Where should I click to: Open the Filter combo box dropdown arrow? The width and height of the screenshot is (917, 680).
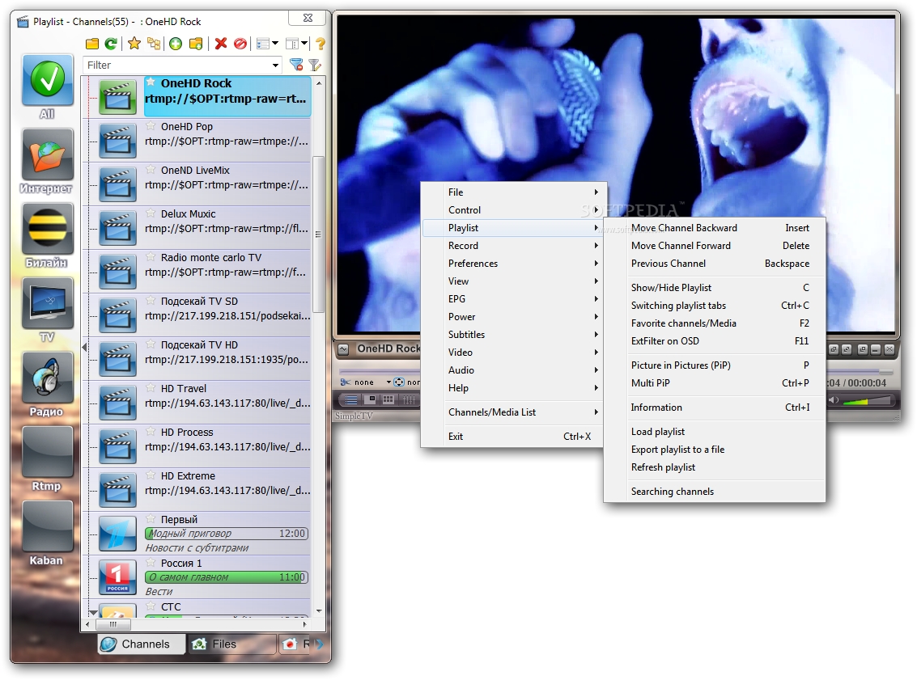(275, 65)
